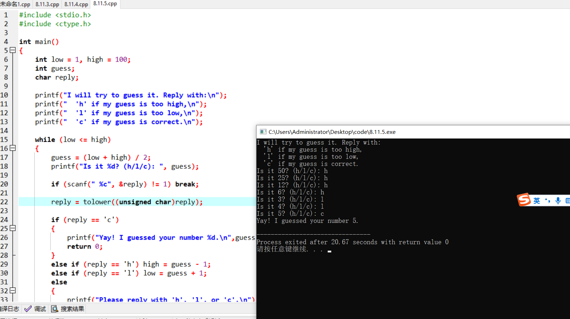This screenshot has width=570, height=319.
Task: Click the printf "Please reply with" line 33
Action: 161,299
